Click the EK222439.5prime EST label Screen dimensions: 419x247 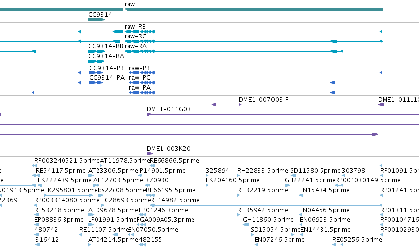point(64,180)
